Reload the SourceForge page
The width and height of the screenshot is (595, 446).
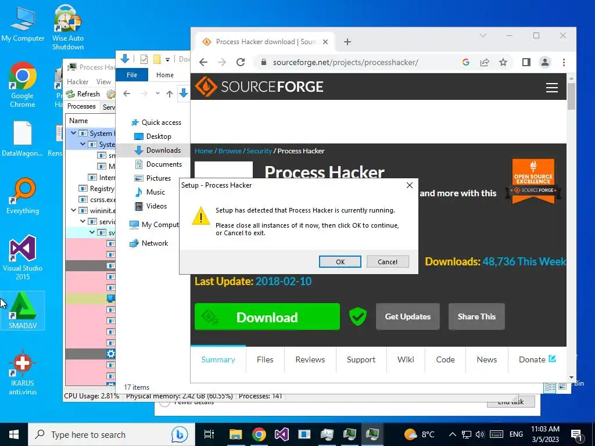tap(241, 62)
